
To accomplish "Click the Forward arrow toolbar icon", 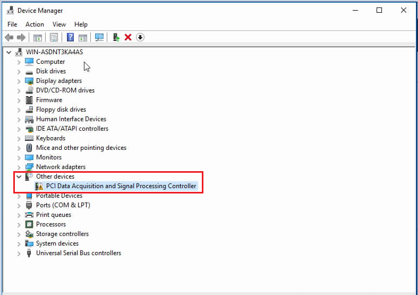I will point(21,37).
